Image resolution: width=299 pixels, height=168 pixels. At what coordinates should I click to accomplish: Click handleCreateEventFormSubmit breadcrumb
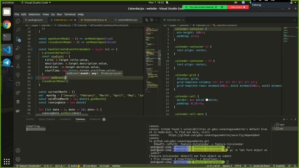pos(109,25)
